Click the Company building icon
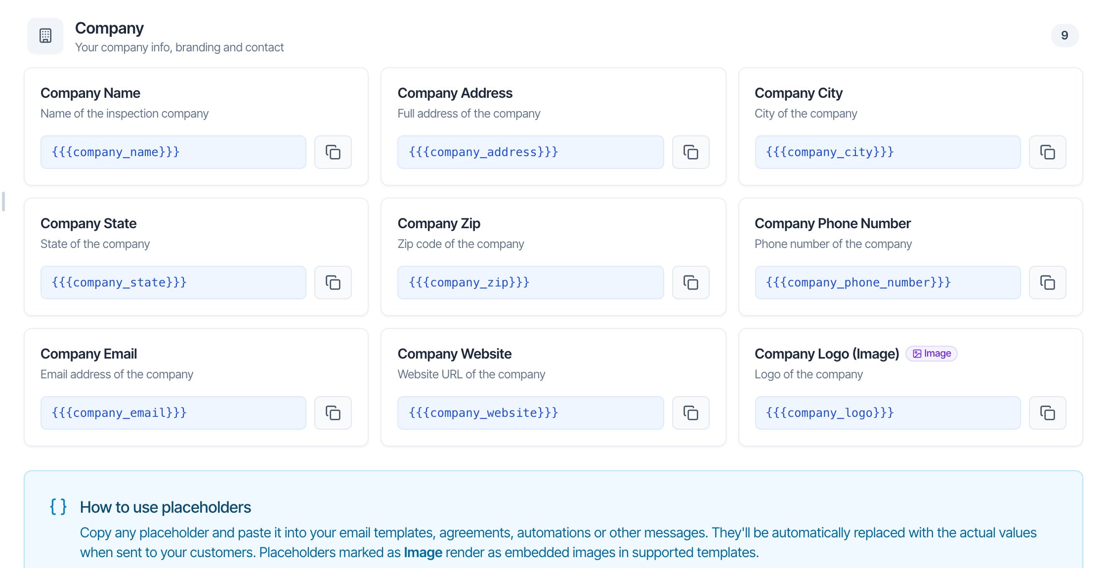 [x=45, y=36]
